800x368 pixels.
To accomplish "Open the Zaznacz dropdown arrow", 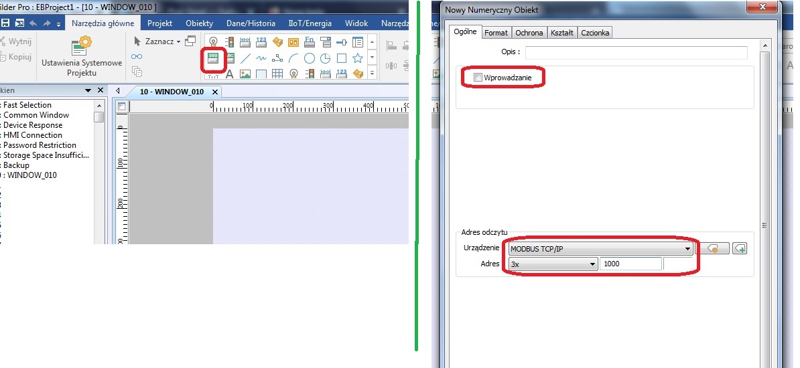I will [178, 41].
